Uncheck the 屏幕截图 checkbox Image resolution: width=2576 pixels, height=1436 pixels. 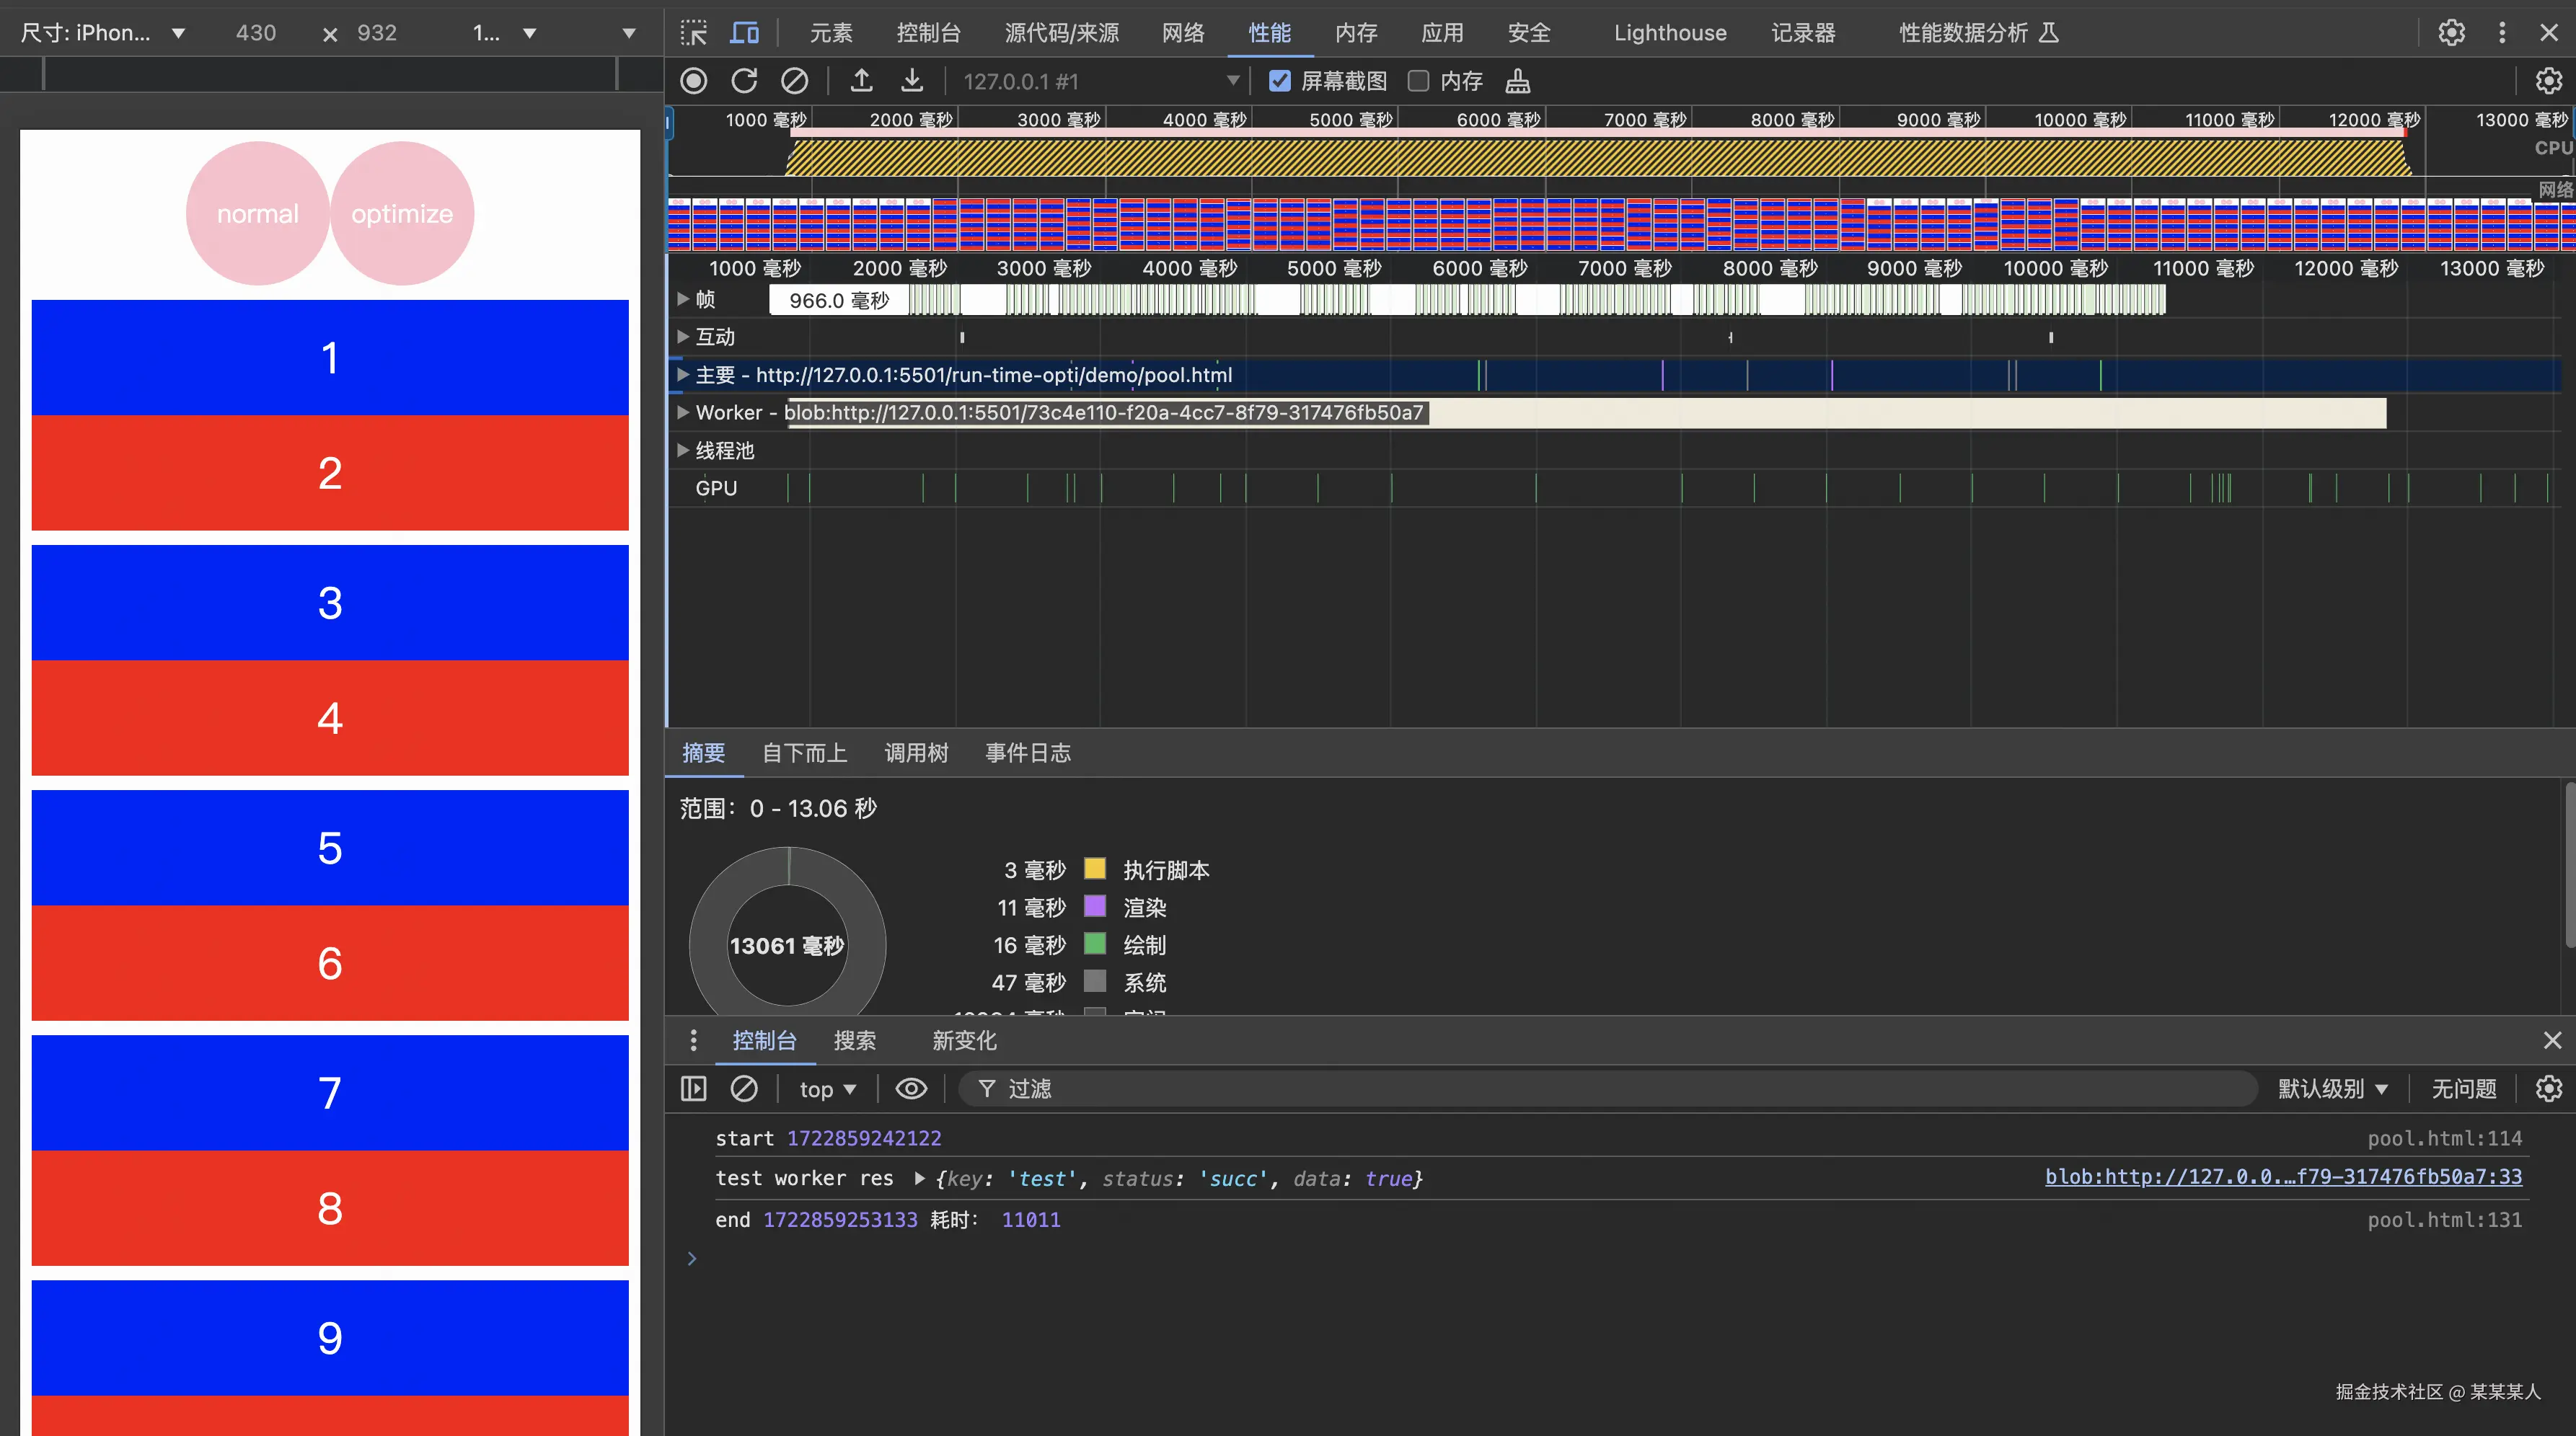[x=1279, y=81]
